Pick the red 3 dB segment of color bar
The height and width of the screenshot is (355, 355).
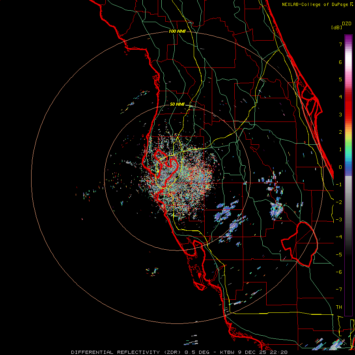[348, 114]
